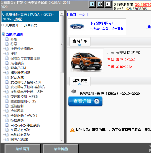Click the orange Kuga car thumbnail
This screenshot has height=153, width=151.
point(86,61)
